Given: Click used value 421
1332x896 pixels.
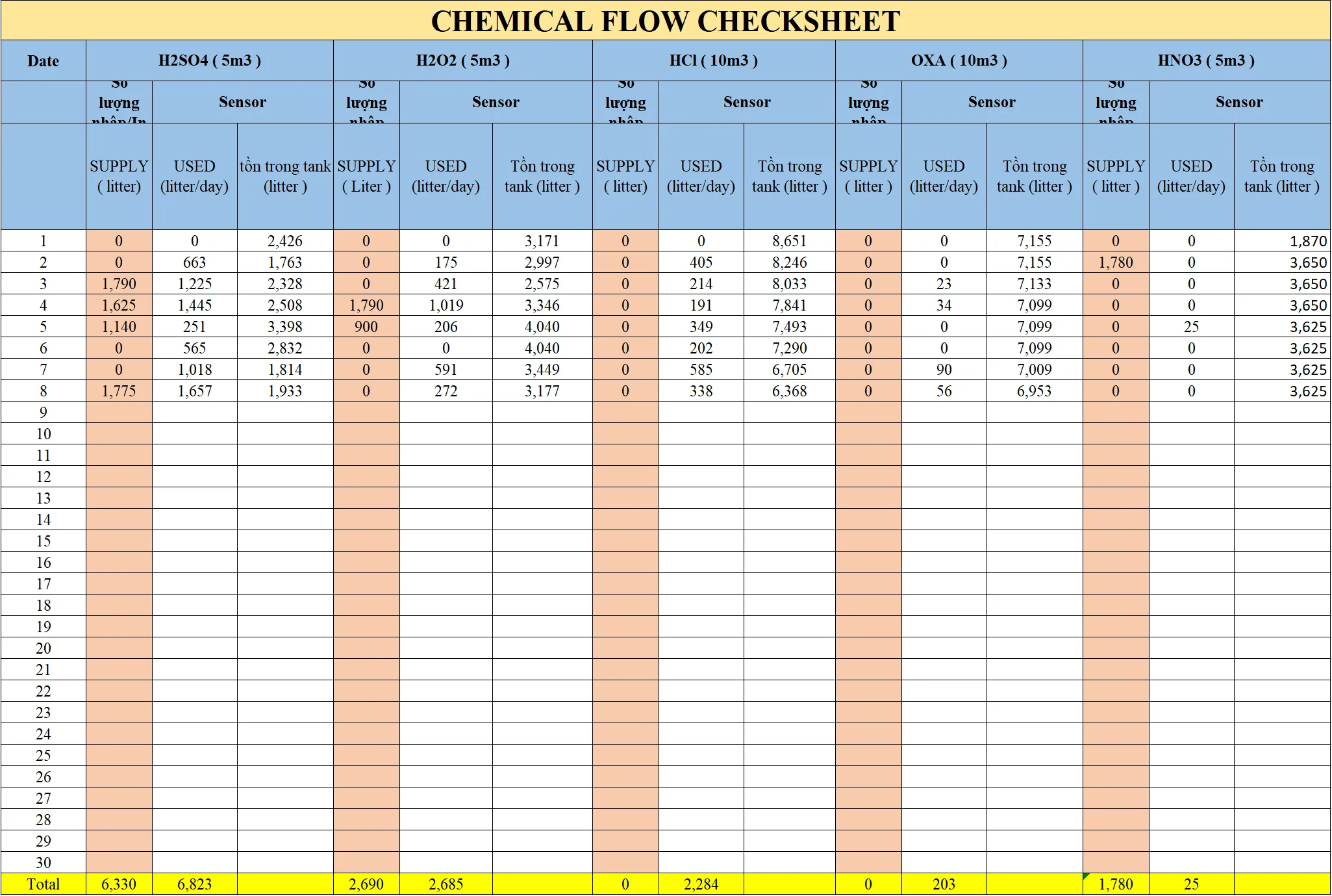Looking at the screenshot, I should (446, 284).
